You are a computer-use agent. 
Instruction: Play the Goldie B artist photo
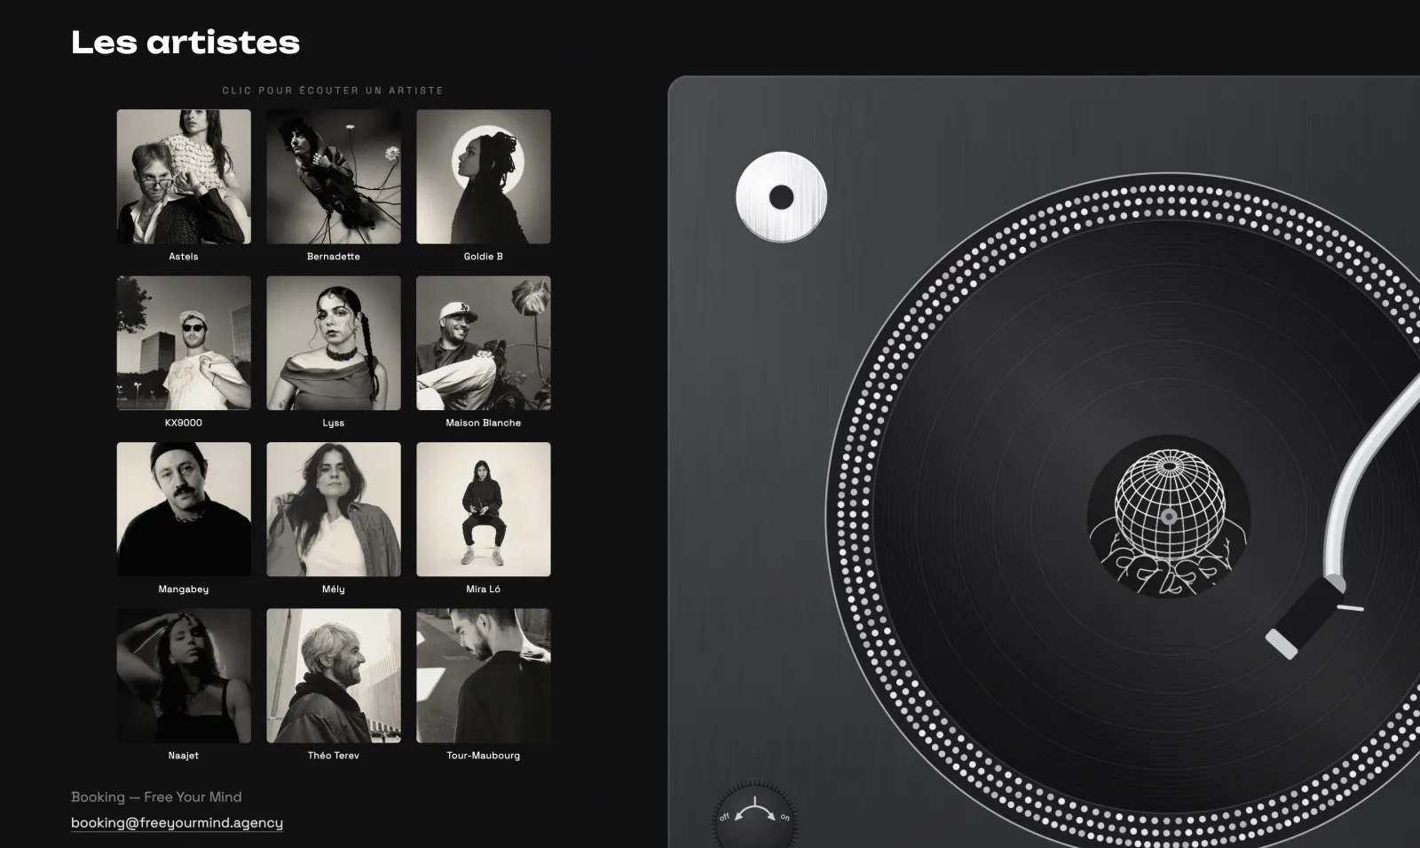(x=484, y=177)
